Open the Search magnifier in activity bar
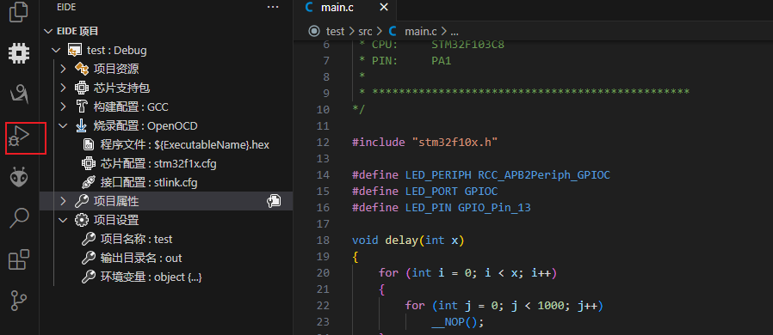 tap(19, 218)
